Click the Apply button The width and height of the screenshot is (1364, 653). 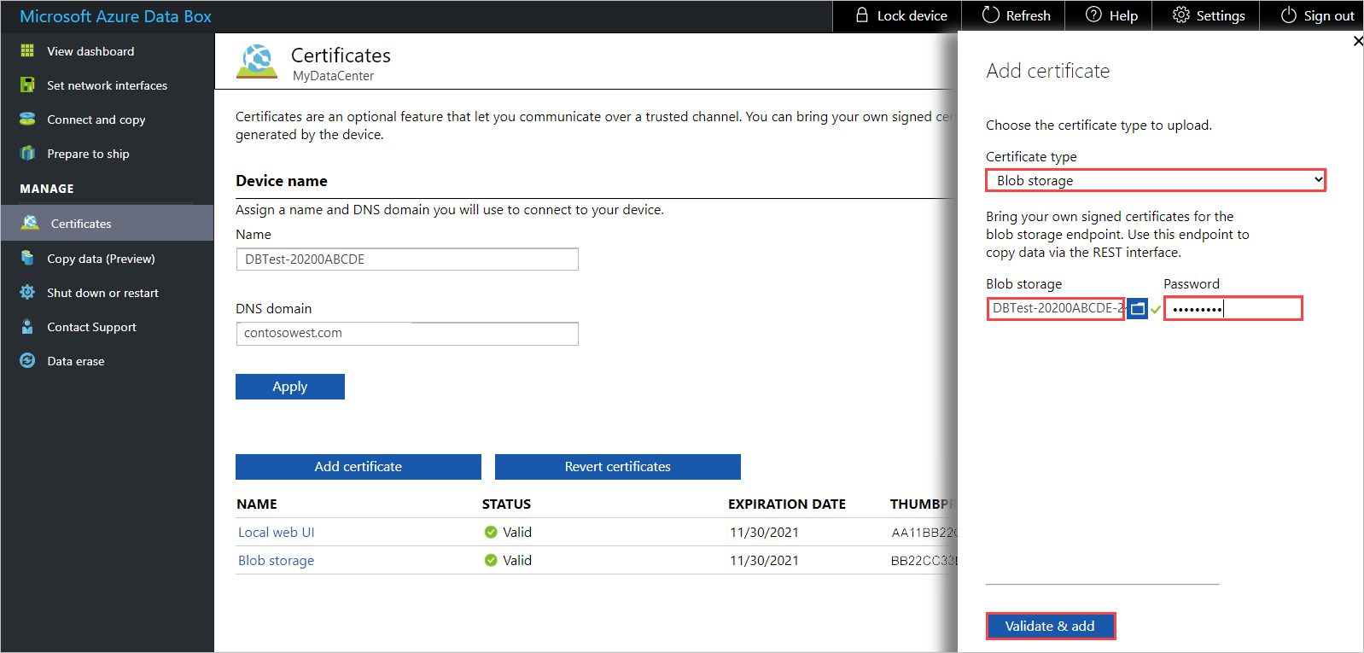290,387
